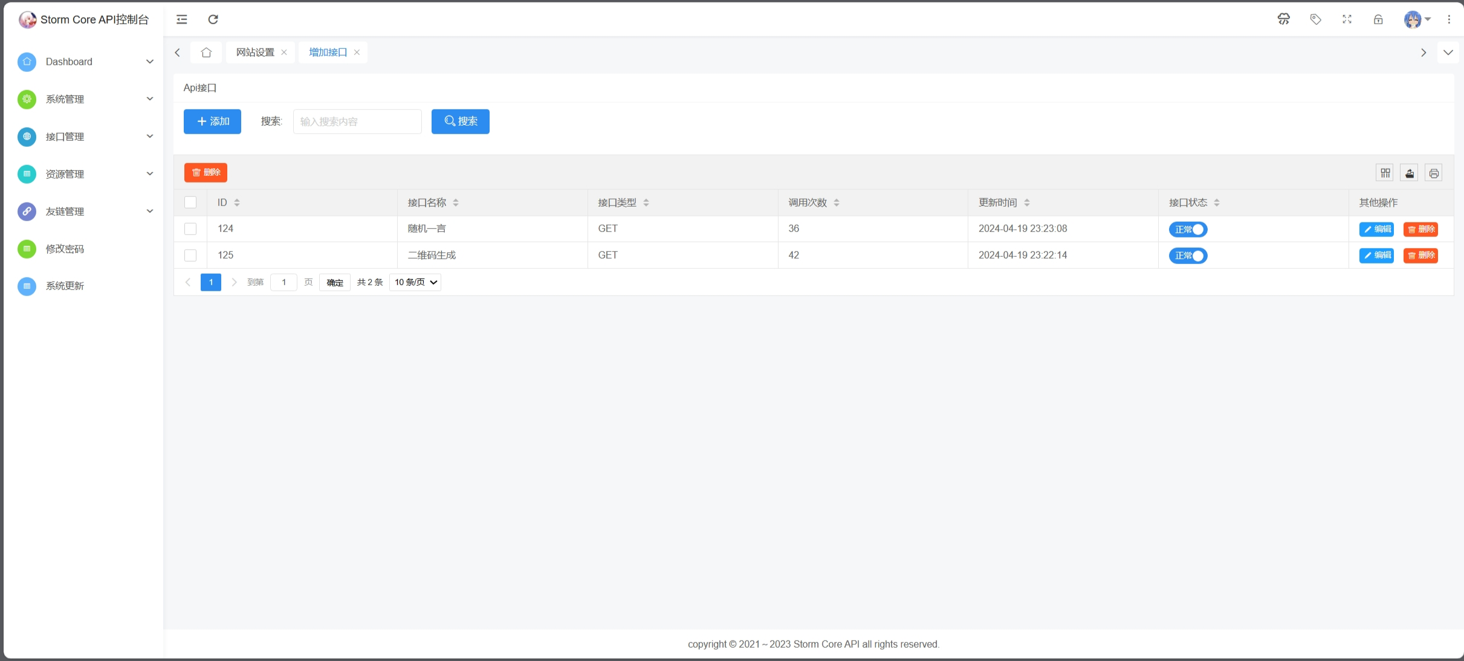
Task: Sort by 接口名称 column arrows
Action: click(456, 202)
